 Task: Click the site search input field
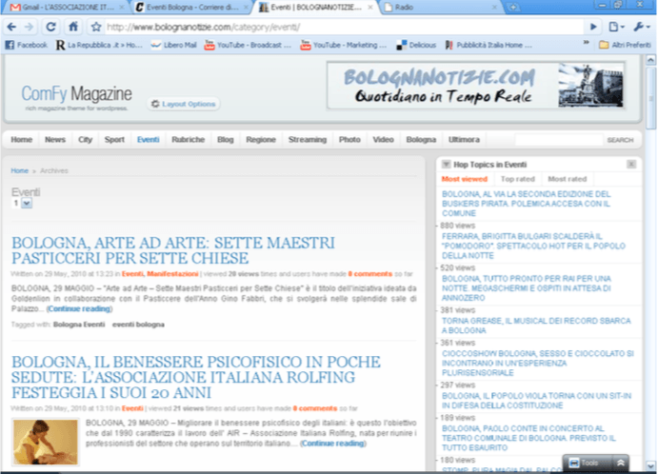(558, 140)
